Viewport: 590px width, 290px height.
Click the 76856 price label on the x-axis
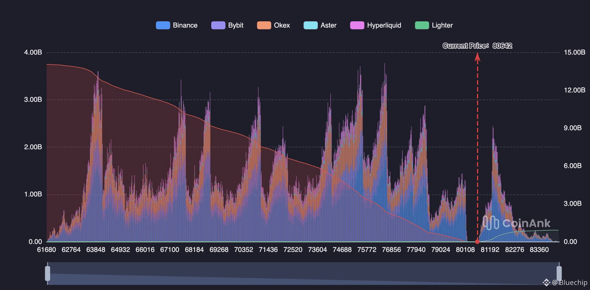pyautogui.click(x=392, y=250)
